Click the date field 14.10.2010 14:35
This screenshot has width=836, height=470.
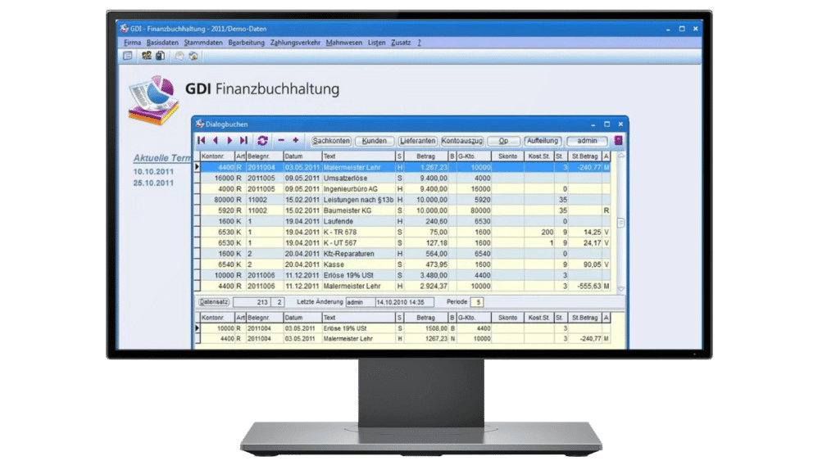404,302
